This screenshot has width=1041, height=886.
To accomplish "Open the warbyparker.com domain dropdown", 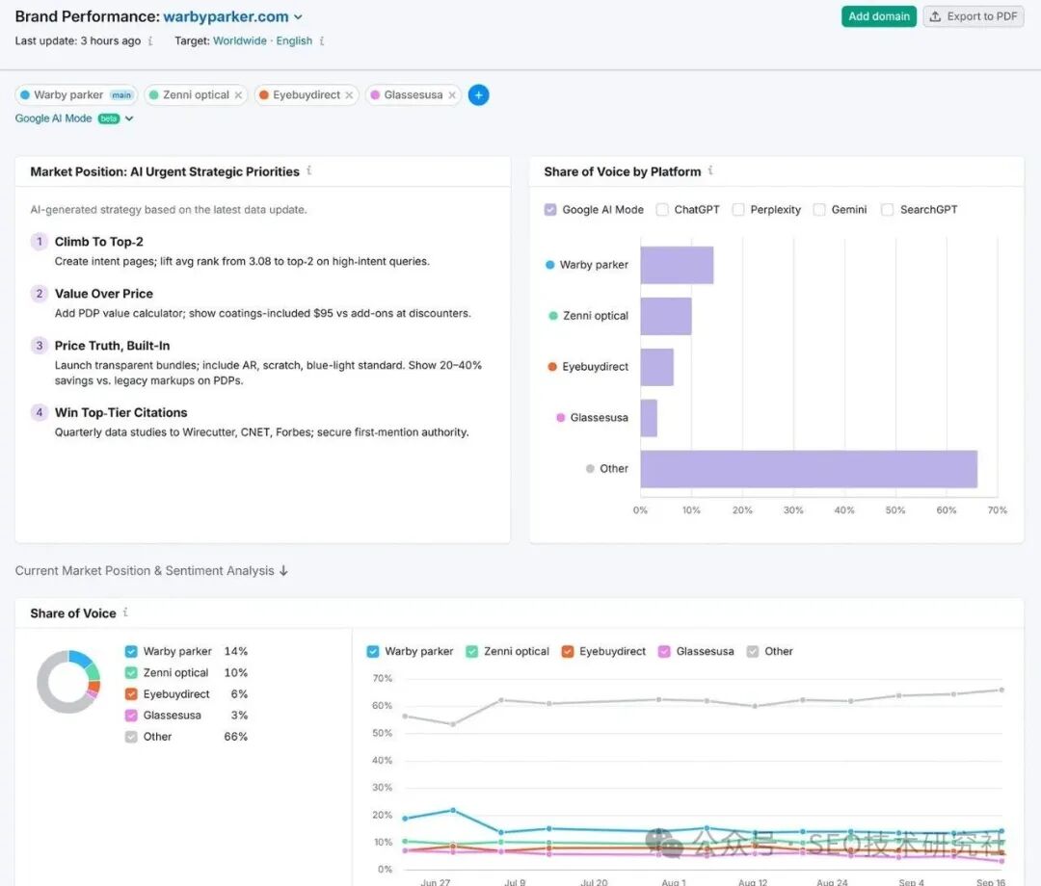I will click(x=232, y=16).
